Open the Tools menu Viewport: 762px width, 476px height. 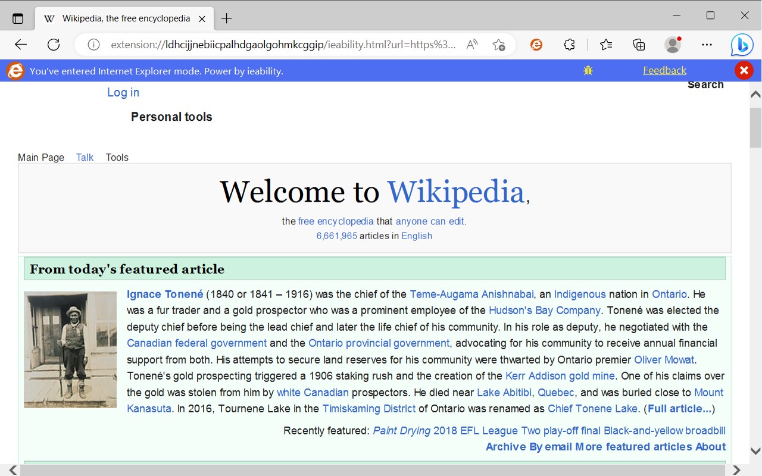(x=117, y=158)
